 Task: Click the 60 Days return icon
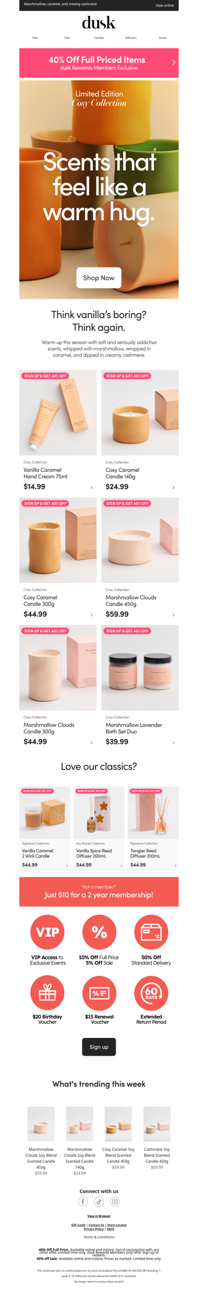point(151,993)
